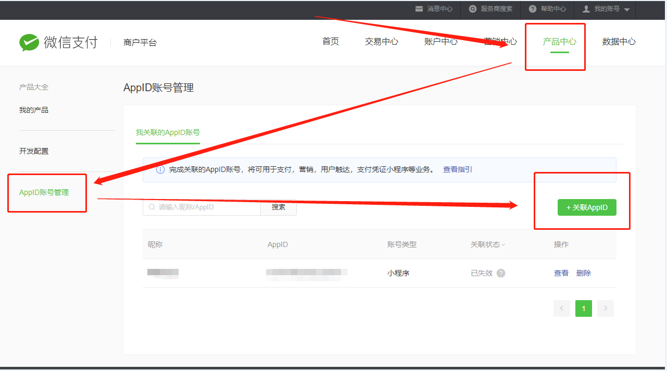Image resolution: width=667 pixels, height=371 pixels.
Task: Click the help center question icon
Action: coord(533,9)
